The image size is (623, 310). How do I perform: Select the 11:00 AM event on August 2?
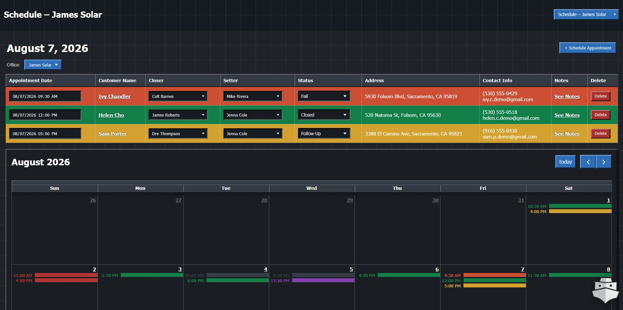(x=55, y=275)
